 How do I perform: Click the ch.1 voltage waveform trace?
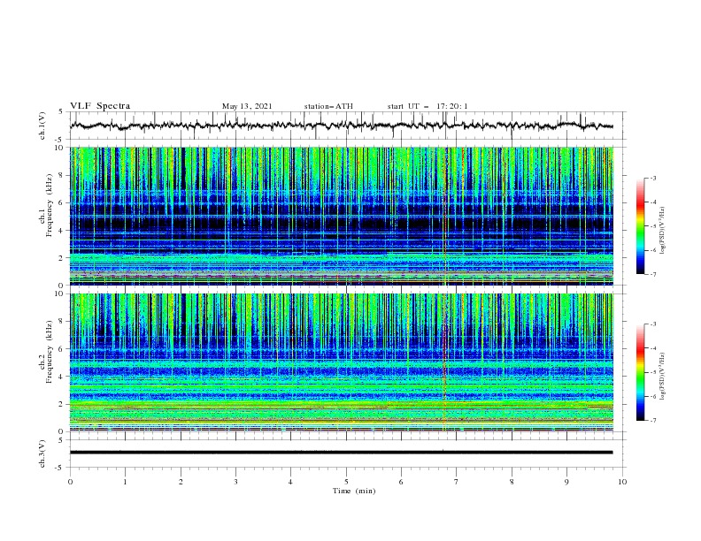341,126
